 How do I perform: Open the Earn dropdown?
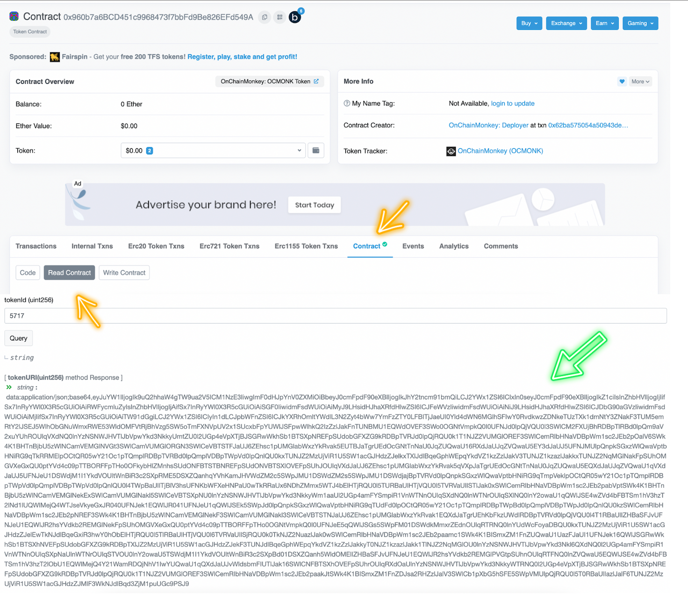tap(605, 23)
